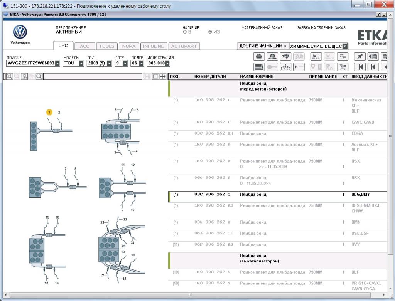Click the МАТЕРИАЛЬНЫЙ ЗАКАЗ link
Image resolution: width=395 pixels, height=301 pixels.
262,28
